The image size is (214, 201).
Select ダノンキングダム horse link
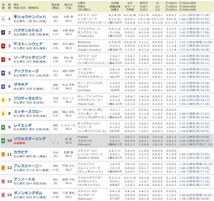28,193
